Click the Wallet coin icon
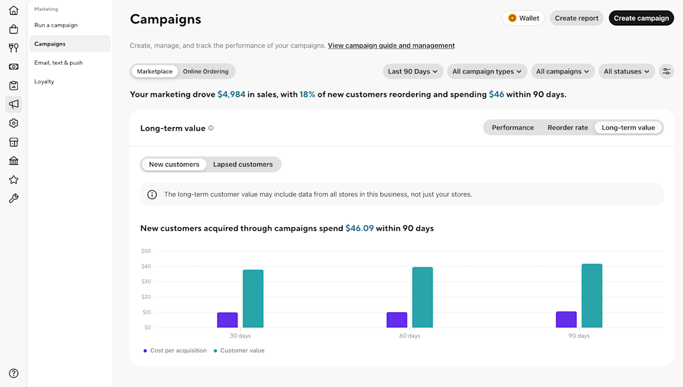This screenshot has width=683, height=387. point(512,18)
